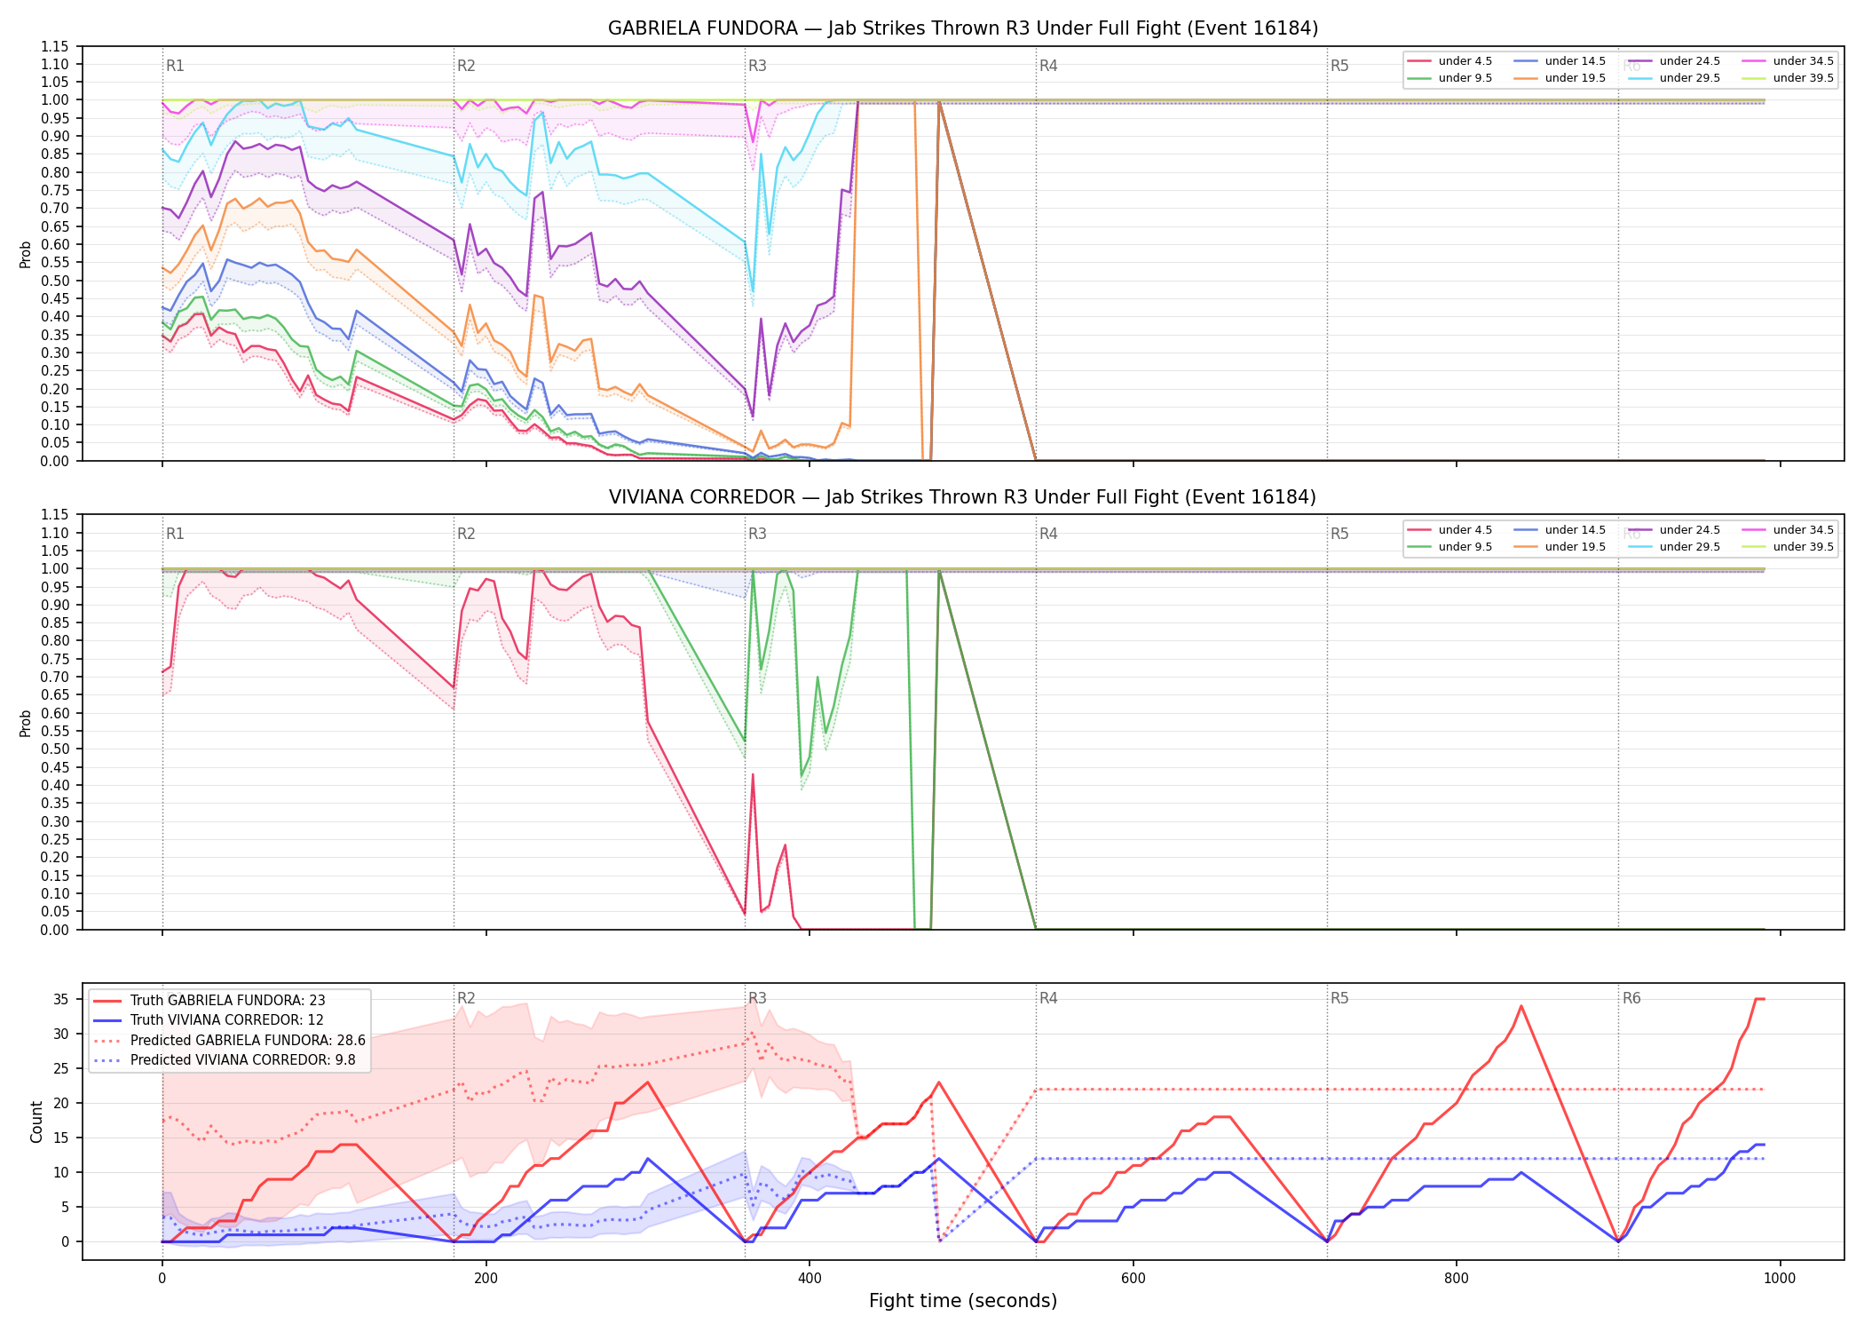Screen dimensions: 1864x1332
Task: Click dotted red sample beside Predicted GABRIELA FUNDORA
Action: [x=107, y=1041]
